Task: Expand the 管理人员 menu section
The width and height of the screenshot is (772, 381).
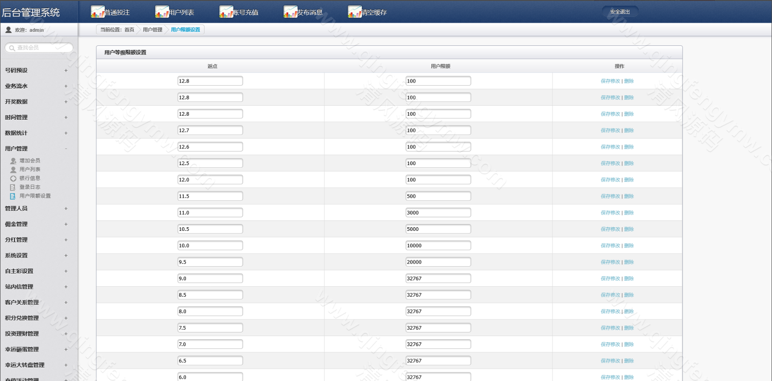Action: point(66,209)
